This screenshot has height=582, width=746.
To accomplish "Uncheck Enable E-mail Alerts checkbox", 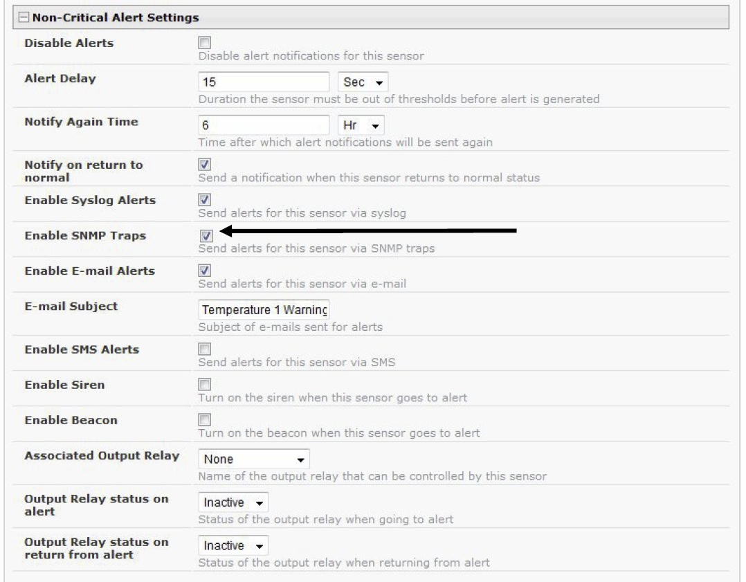I will (x=205, y=271).
